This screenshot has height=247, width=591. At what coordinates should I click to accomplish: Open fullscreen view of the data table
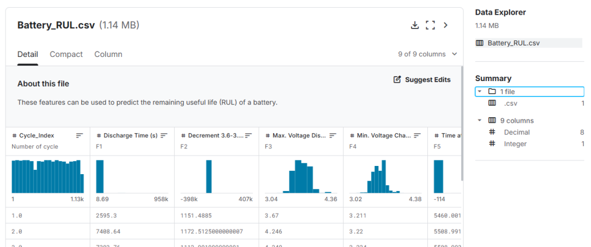click(430, 25)
